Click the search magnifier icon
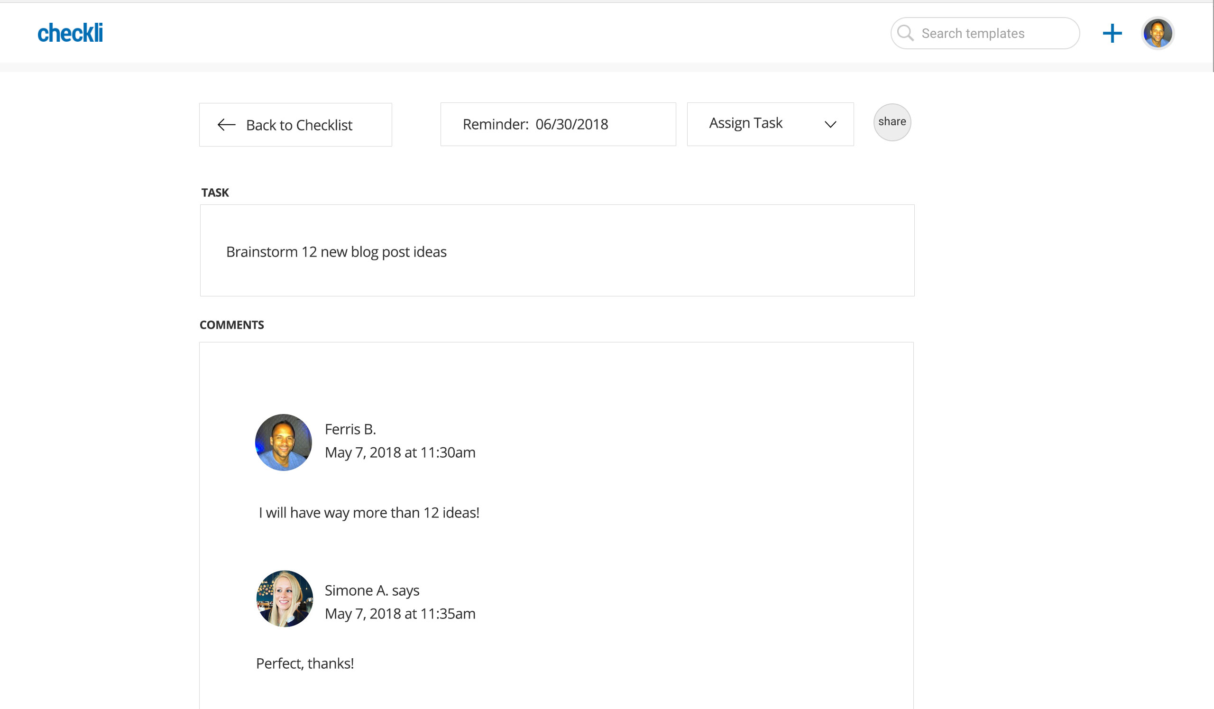The width and height of the screenshot is (1214, 709). click(x=906, y=33)
